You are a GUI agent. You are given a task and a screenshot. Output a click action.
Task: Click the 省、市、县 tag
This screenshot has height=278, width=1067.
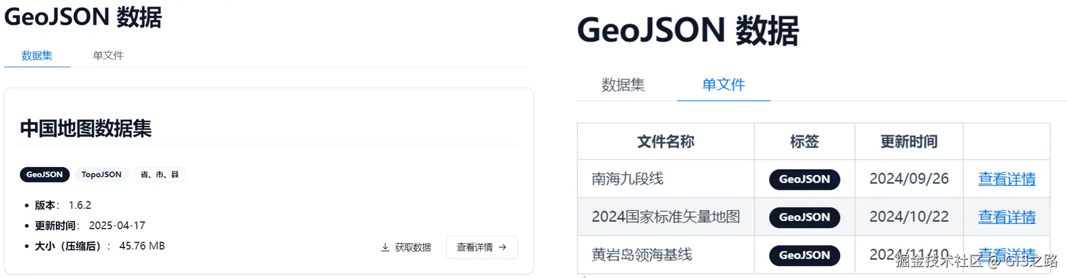(159, 175)
